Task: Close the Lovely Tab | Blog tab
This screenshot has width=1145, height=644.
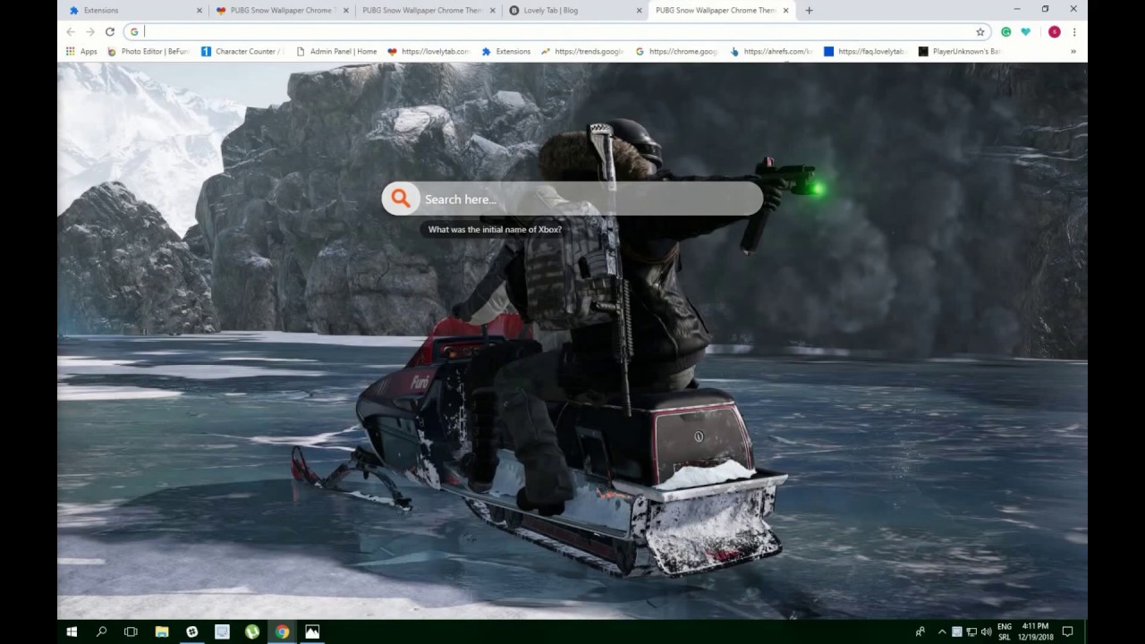Action: [639, 10]
